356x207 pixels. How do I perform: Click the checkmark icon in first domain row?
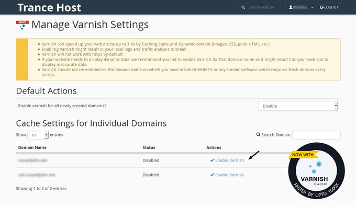212,160
